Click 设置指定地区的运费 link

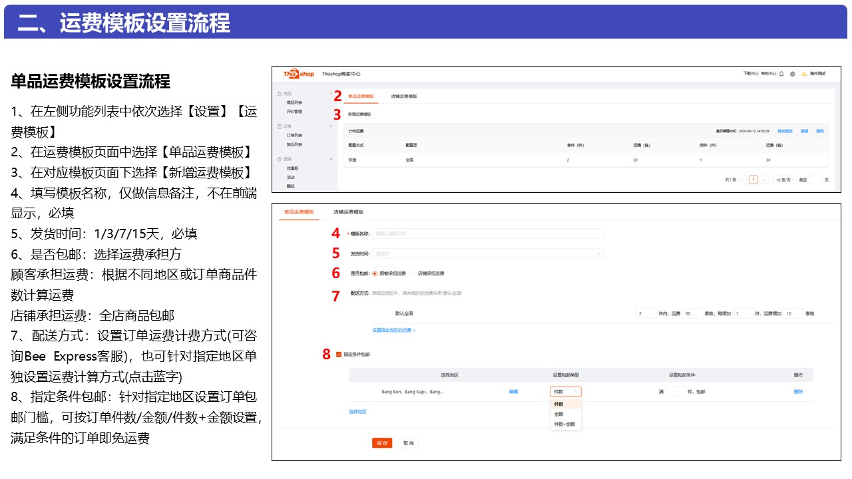pyautogui.click(x=393, y=330)
